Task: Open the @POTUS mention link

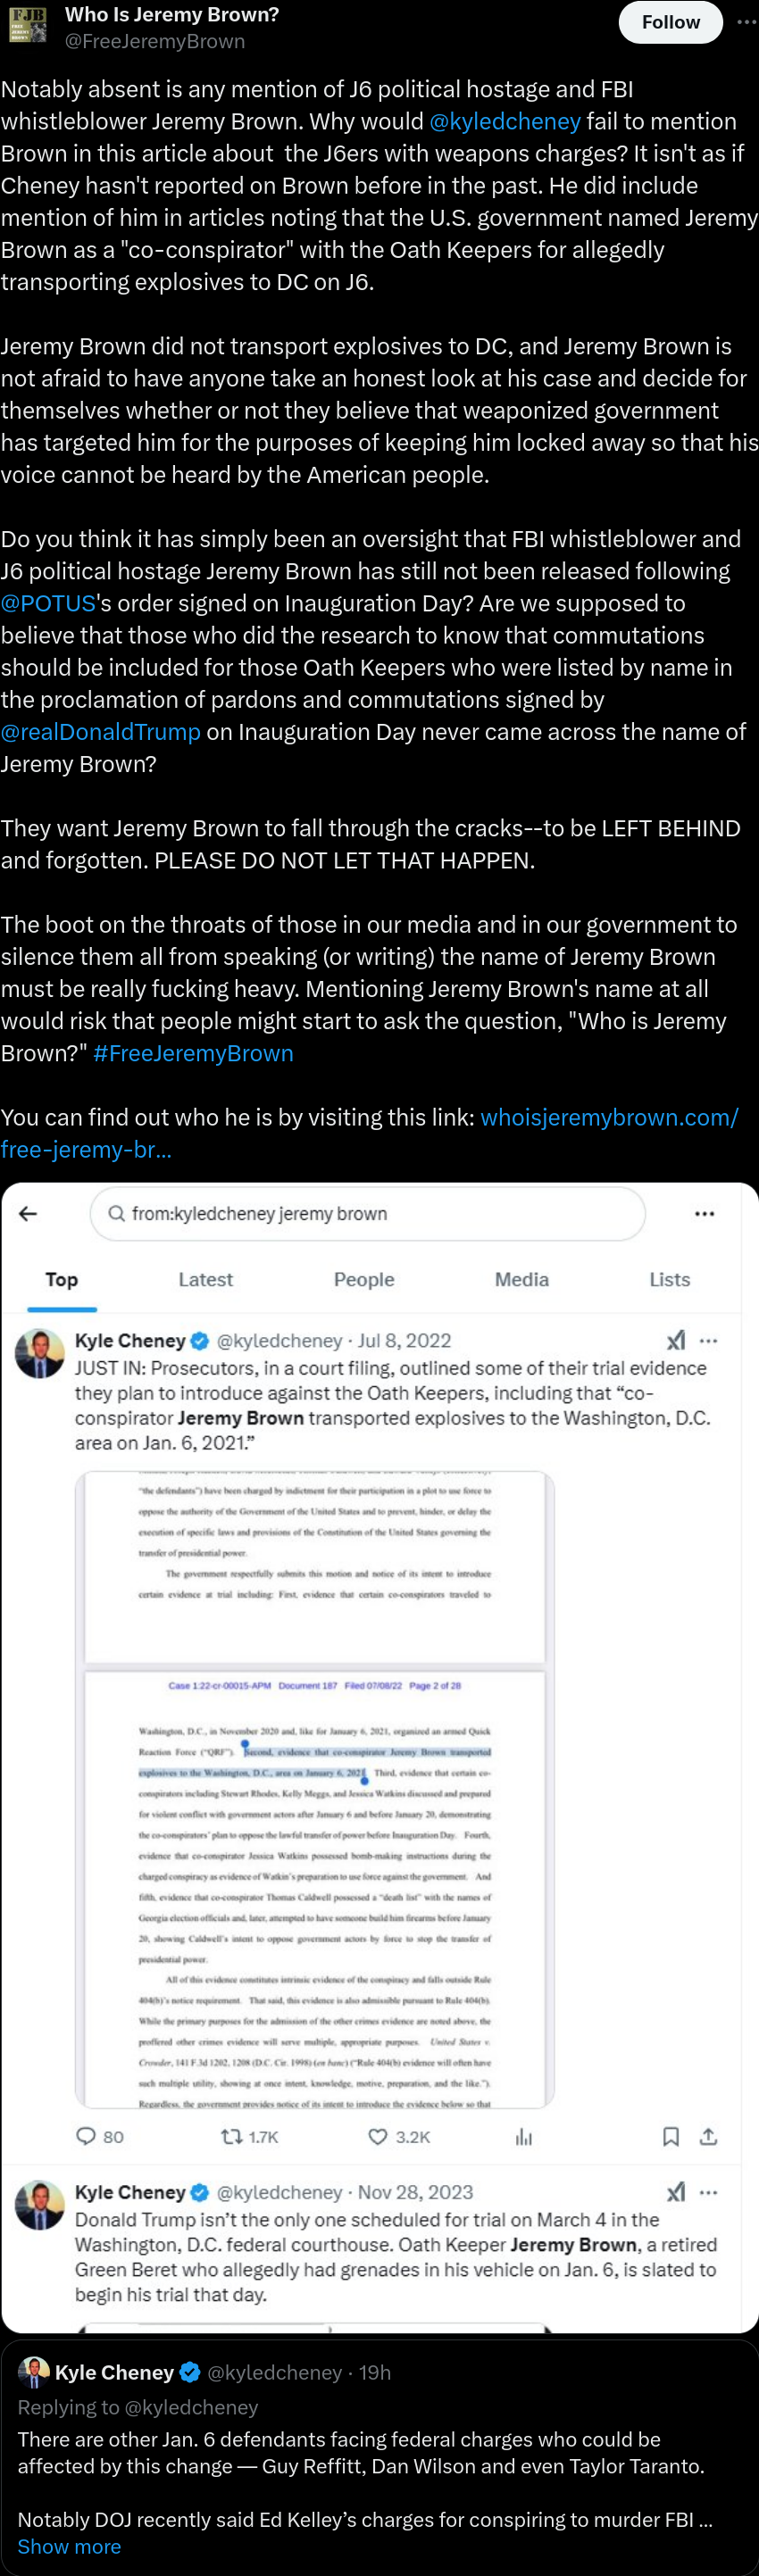Action: point(48,603)
